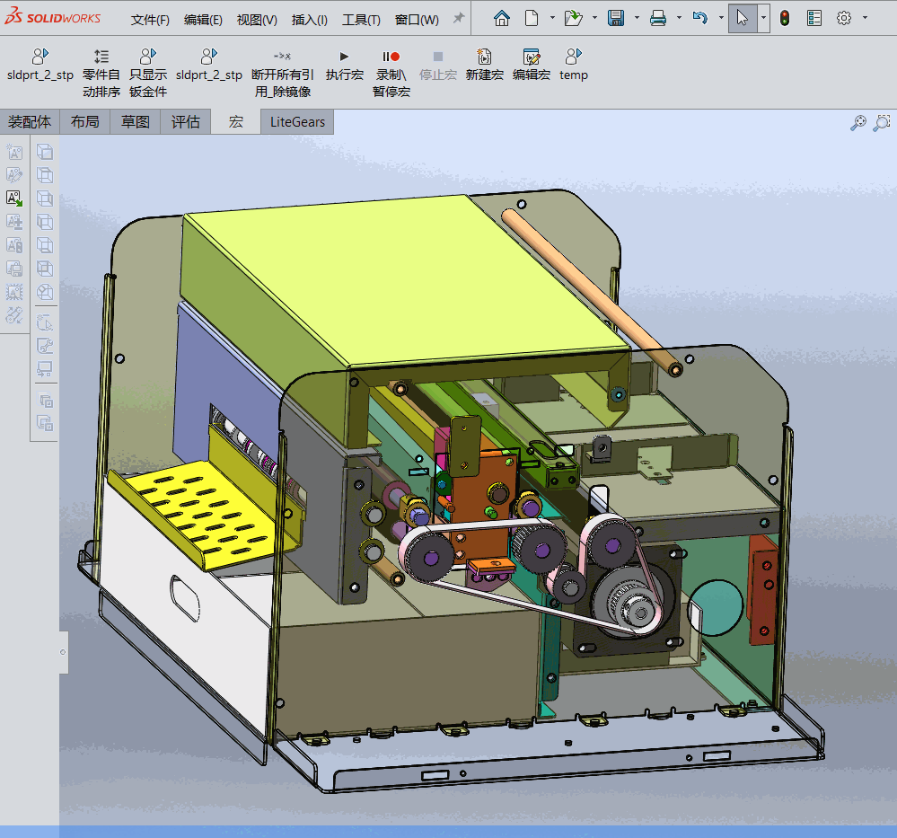
Task: Click the screen icon with small arrow
Action: tap(45, 369)
